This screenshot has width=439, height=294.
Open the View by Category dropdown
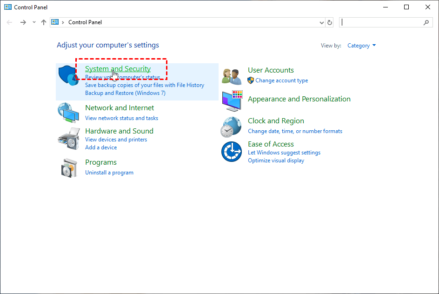tap(361, 46)
